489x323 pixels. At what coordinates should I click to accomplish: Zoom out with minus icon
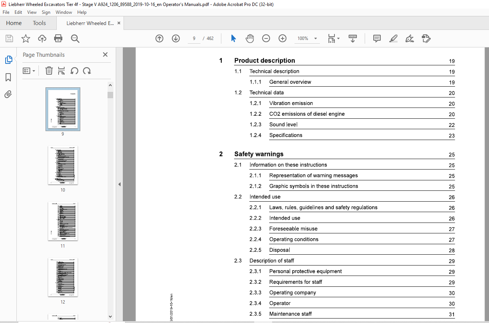tap(266, 38)
